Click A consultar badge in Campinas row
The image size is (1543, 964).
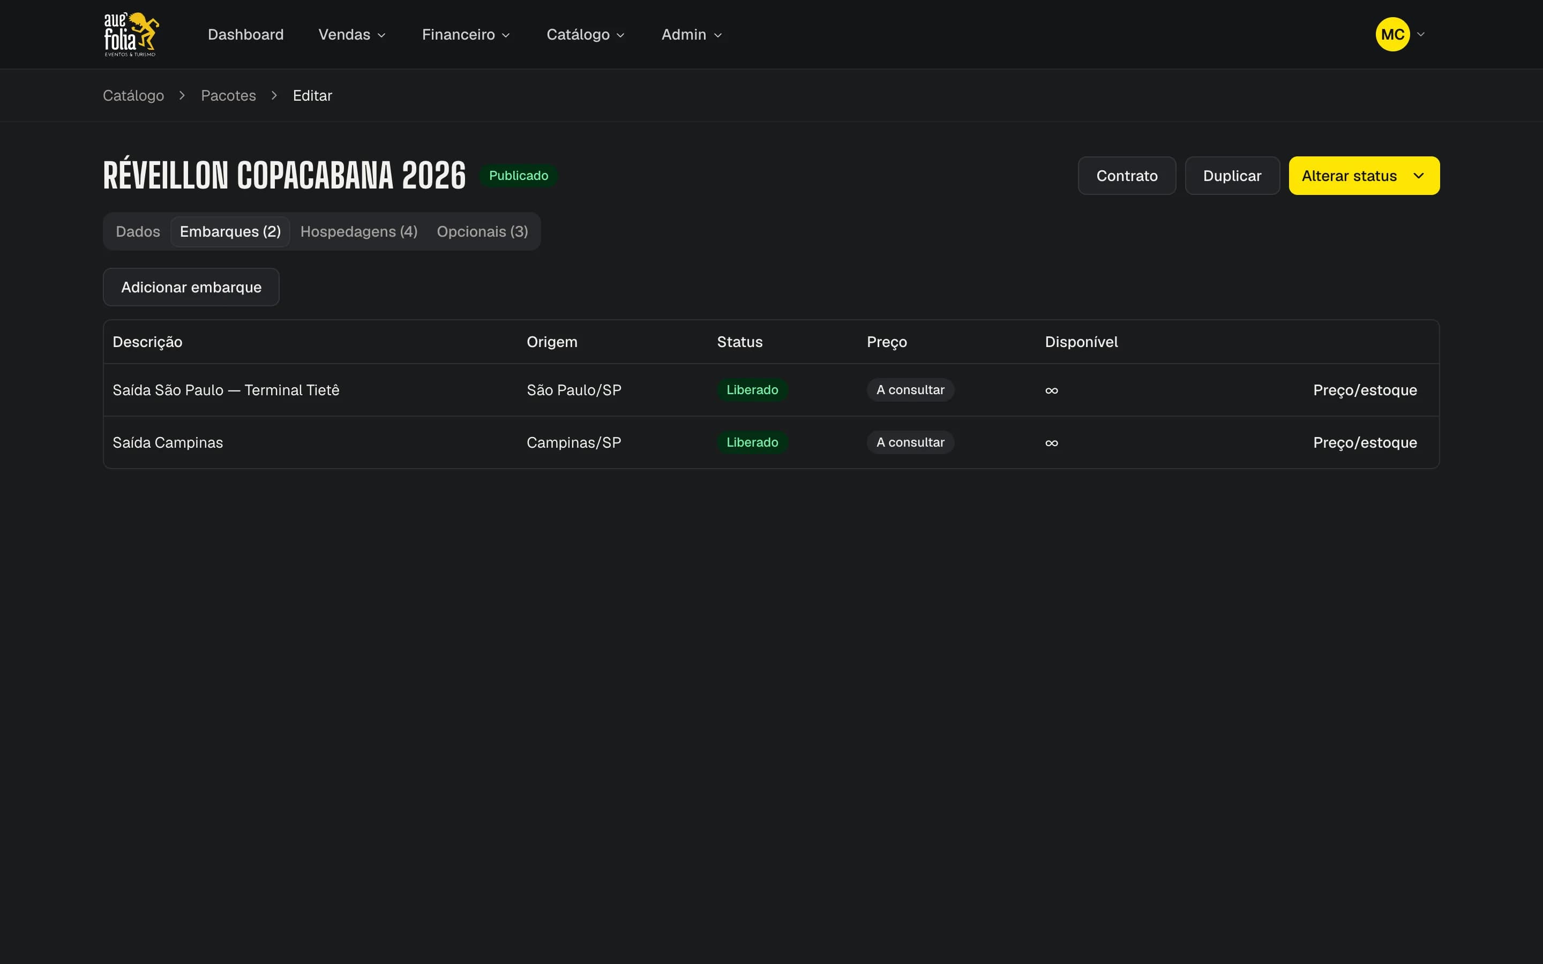click(x=910, y=442)
